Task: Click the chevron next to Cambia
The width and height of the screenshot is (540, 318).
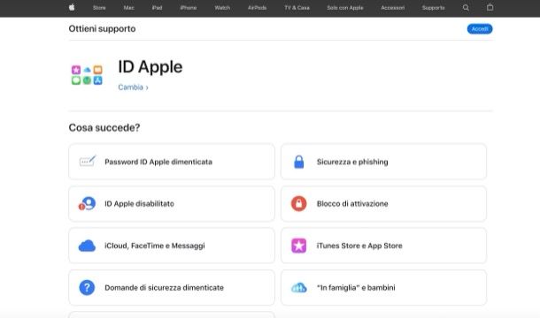Action: [x=147, y=87]
